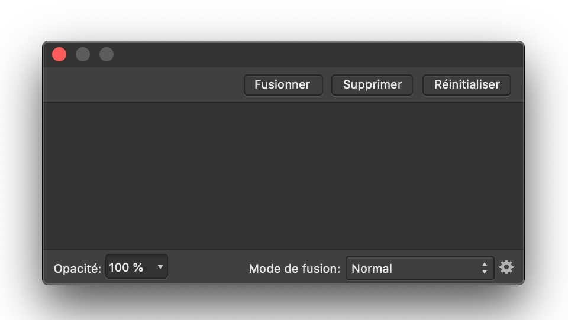Click the Opacité label
Viewport: 568px width, 320px height.
pos(77,269)
